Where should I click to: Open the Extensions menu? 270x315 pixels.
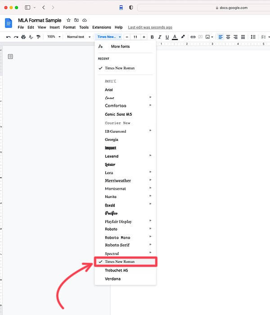pyautogui.click(x=102, y=27)
